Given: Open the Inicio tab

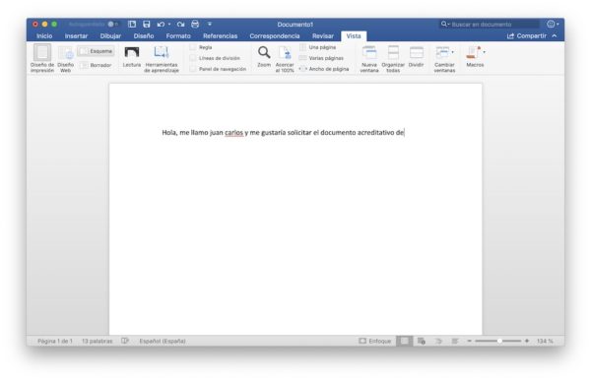Looking at the screenshot, I should pos(44,36).
